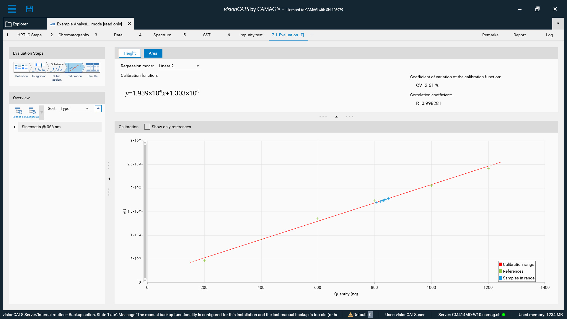Open the Substance assignment step
Image resolution: width=567 pixels, height=319 pixels.
[x=57, y=67]
